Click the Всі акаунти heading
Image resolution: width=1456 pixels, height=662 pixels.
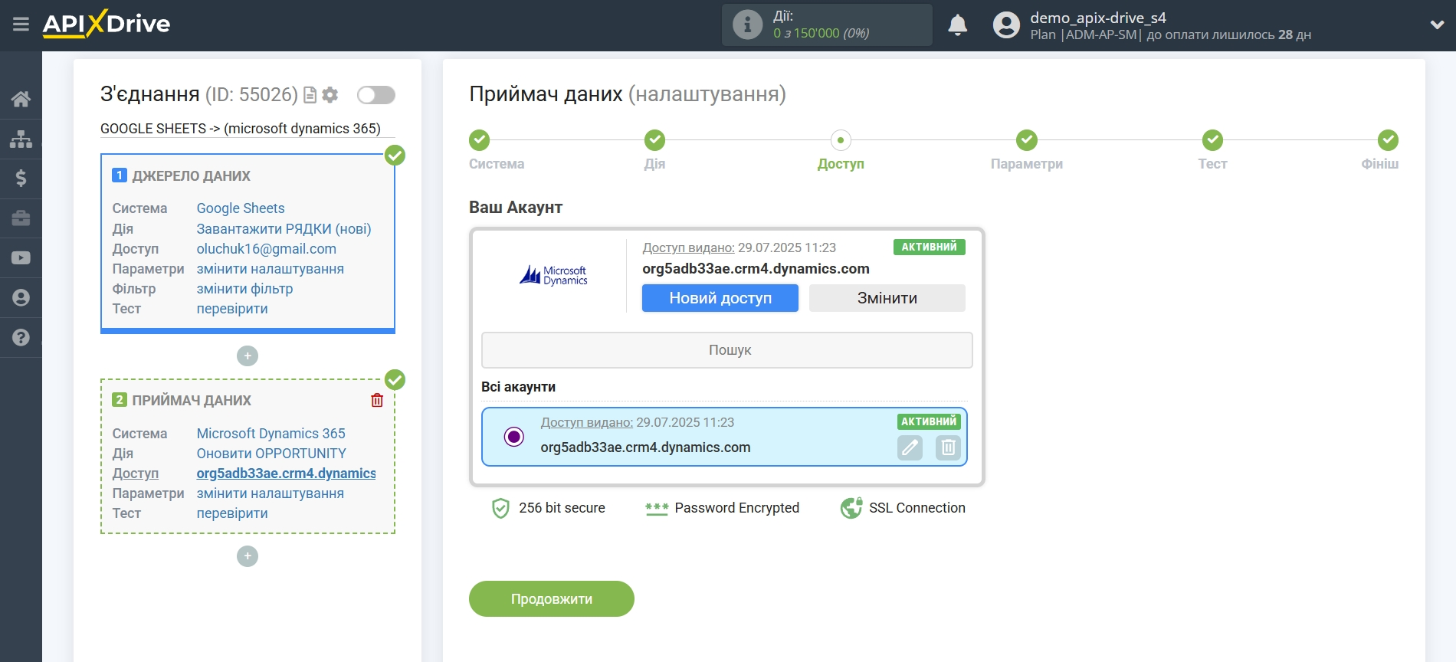pos(518,387)
